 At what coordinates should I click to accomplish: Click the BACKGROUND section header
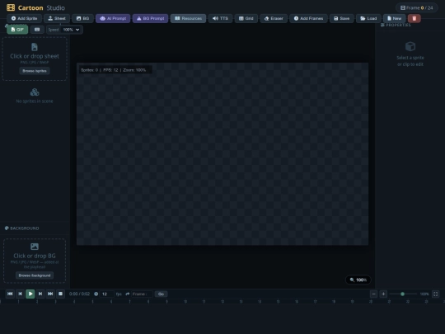point(22,228)
